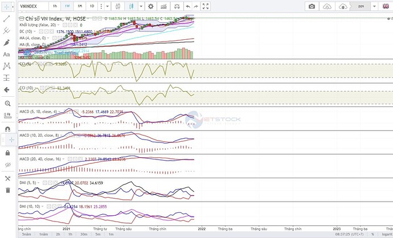Open the MACD (20, 40, close, 16) dropdown
This screenshot has height=238, width=393.
tap(63, 159)
